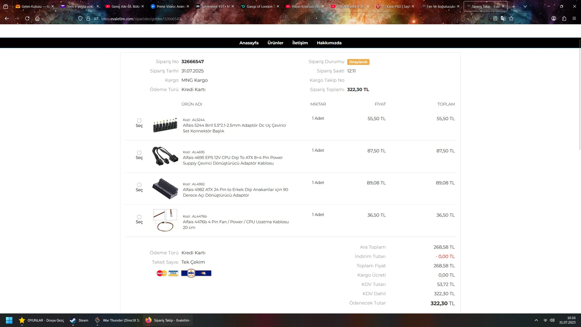
Task: Expand the list all tabs chevron
Action: (x=525, y=6)
